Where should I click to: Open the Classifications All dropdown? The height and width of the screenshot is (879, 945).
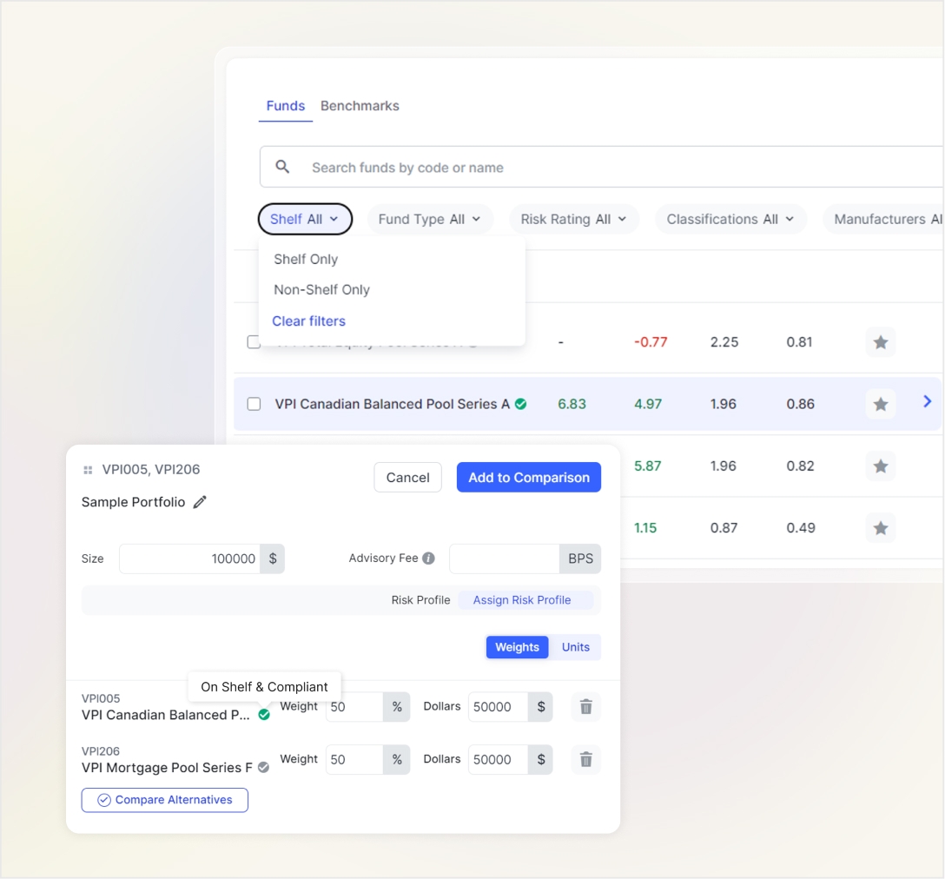point(730,219)
